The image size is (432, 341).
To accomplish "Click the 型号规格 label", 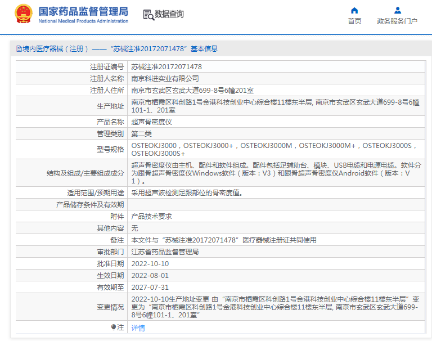I will pyautogui.click(x=110, y=150).
